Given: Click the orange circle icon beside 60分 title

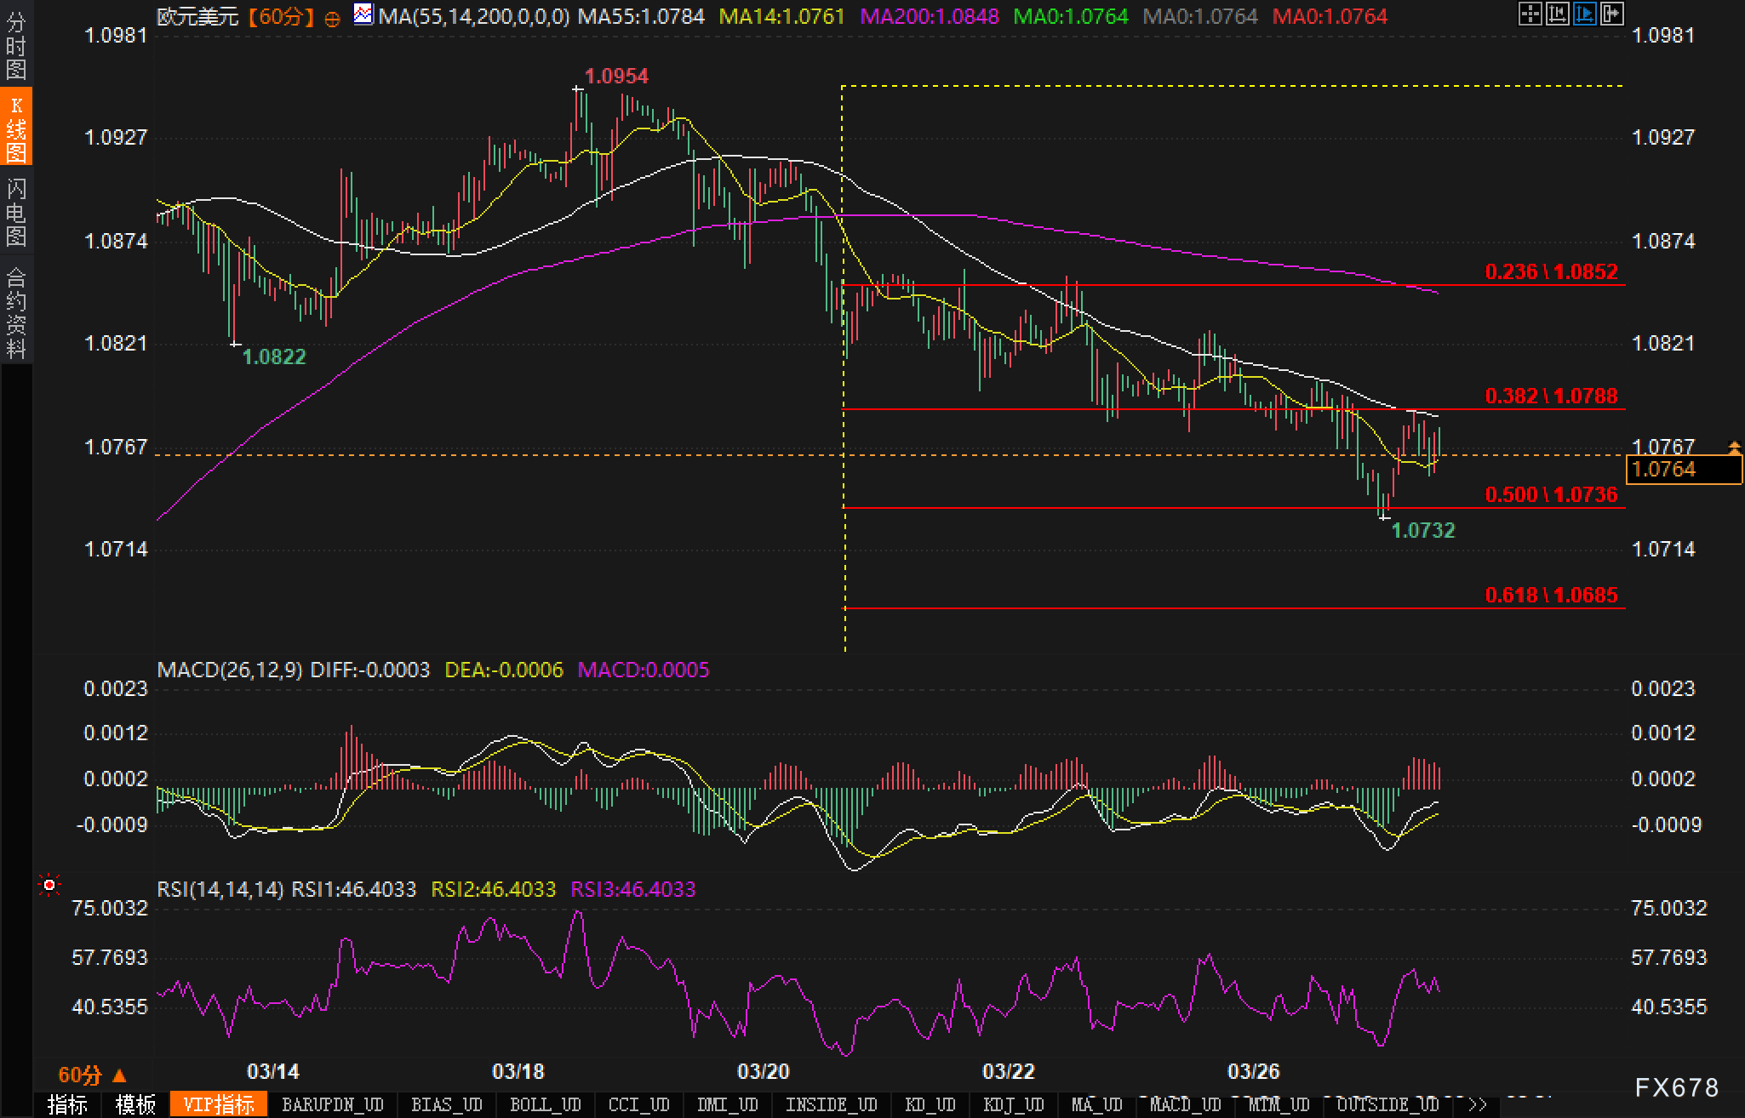Looking at the screenshot, I should [x=333, y=18].
